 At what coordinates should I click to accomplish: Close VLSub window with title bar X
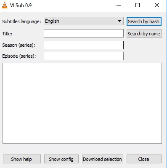[157, 5]
